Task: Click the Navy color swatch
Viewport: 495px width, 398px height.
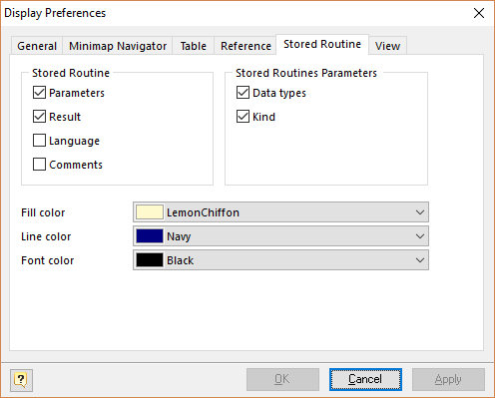Action: pos(150,236)
